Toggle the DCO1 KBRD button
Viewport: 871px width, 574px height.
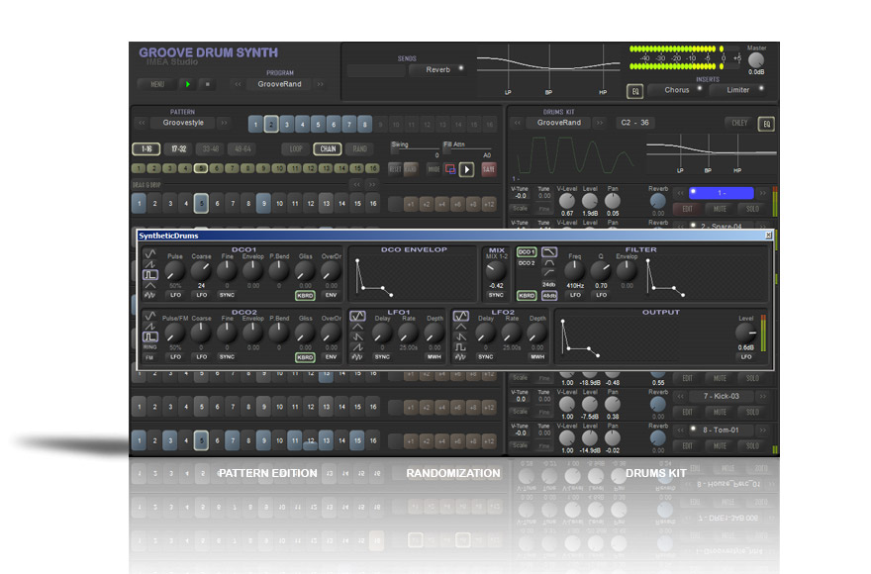click(x=305, y=295)
